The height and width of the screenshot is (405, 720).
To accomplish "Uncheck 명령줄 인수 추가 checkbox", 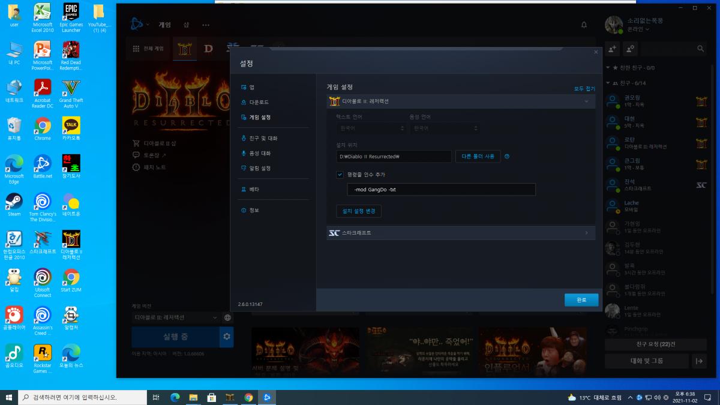I will click(340, 175).
